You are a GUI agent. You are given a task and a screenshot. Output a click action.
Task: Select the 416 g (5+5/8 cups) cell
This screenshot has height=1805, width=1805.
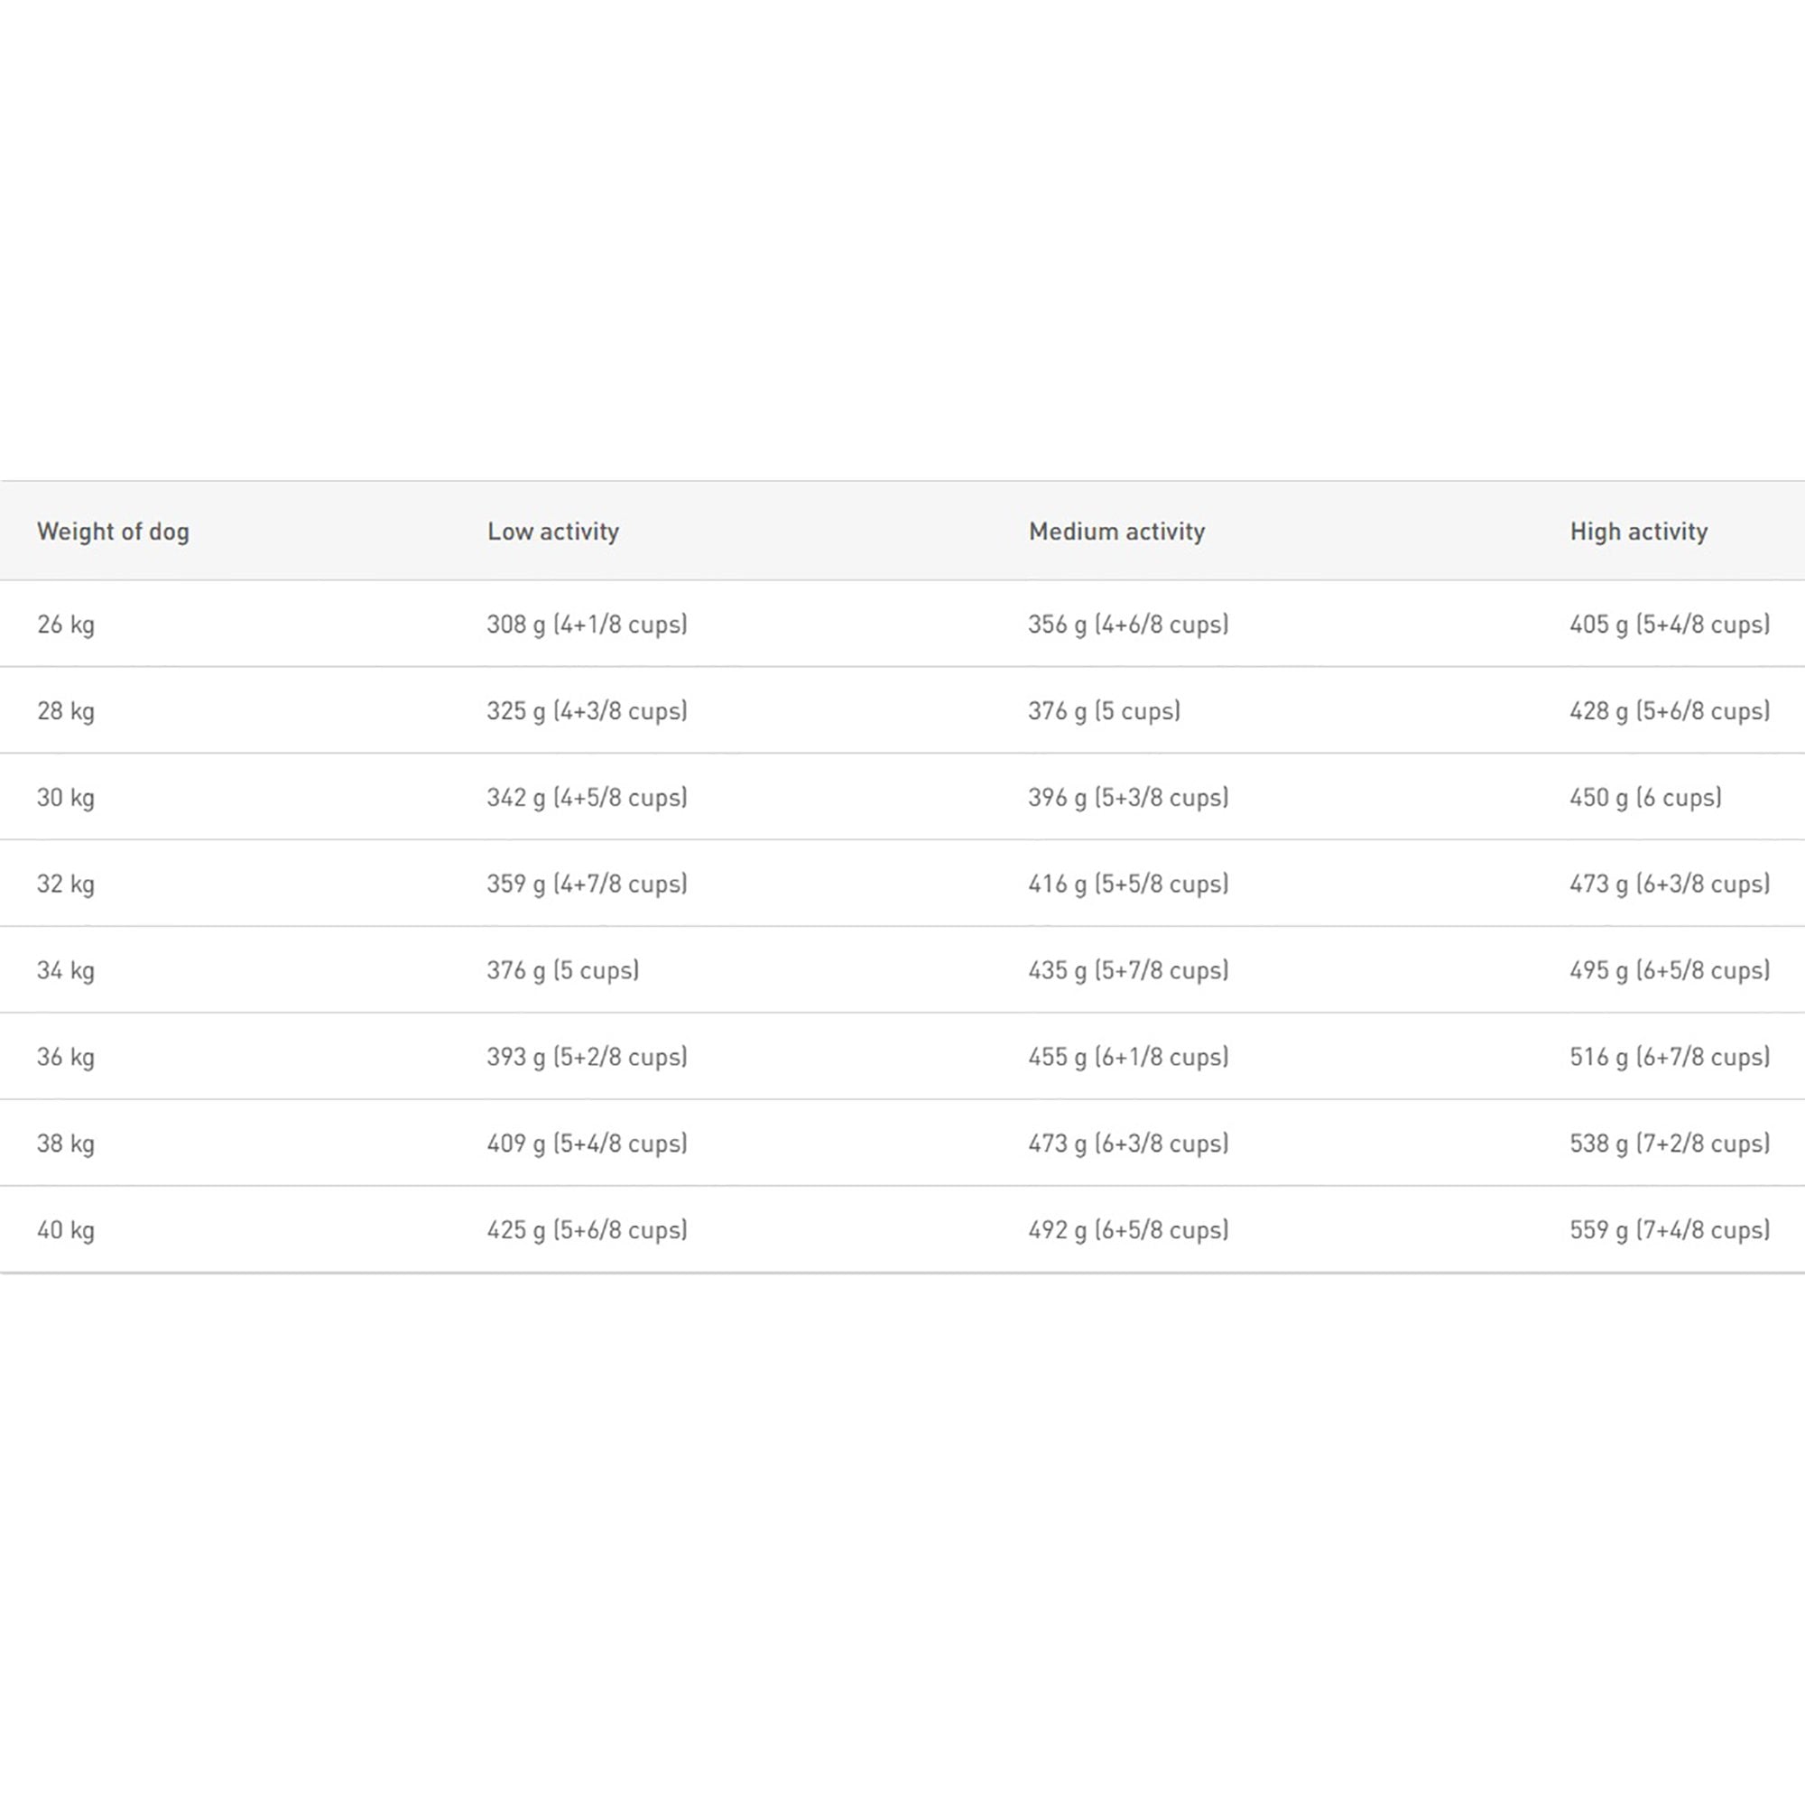pyautogui.click(x=1127, y=884)
